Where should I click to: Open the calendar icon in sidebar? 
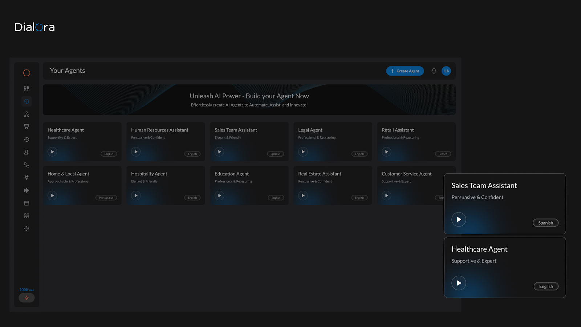click(26, 203)
